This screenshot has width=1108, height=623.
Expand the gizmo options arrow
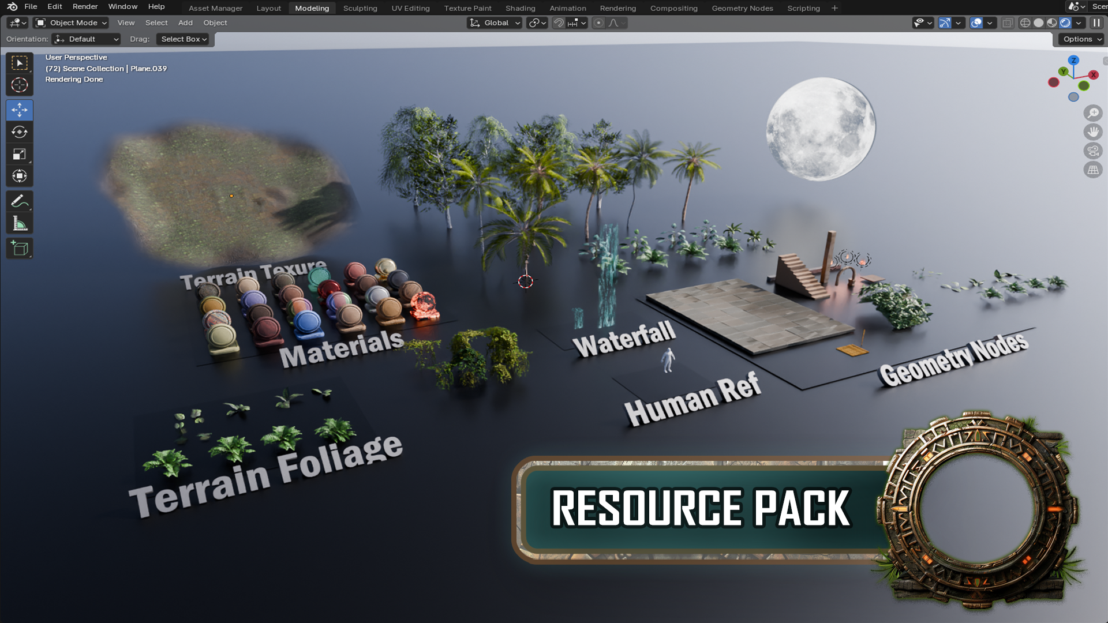coord(959,23)
